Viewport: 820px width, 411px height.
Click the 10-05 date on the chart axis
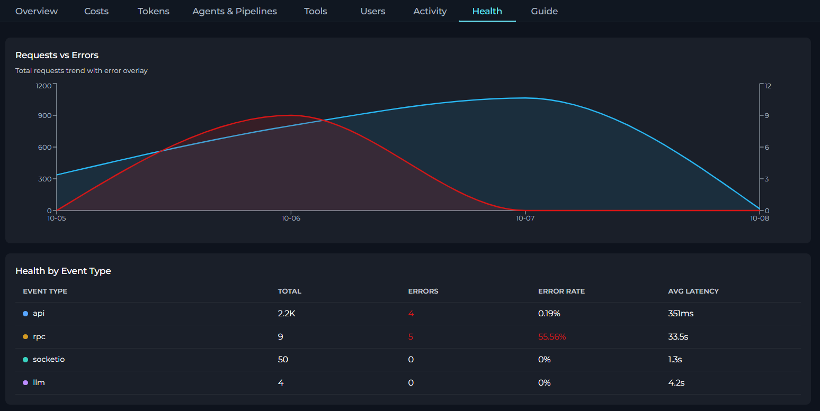point(57,218)
